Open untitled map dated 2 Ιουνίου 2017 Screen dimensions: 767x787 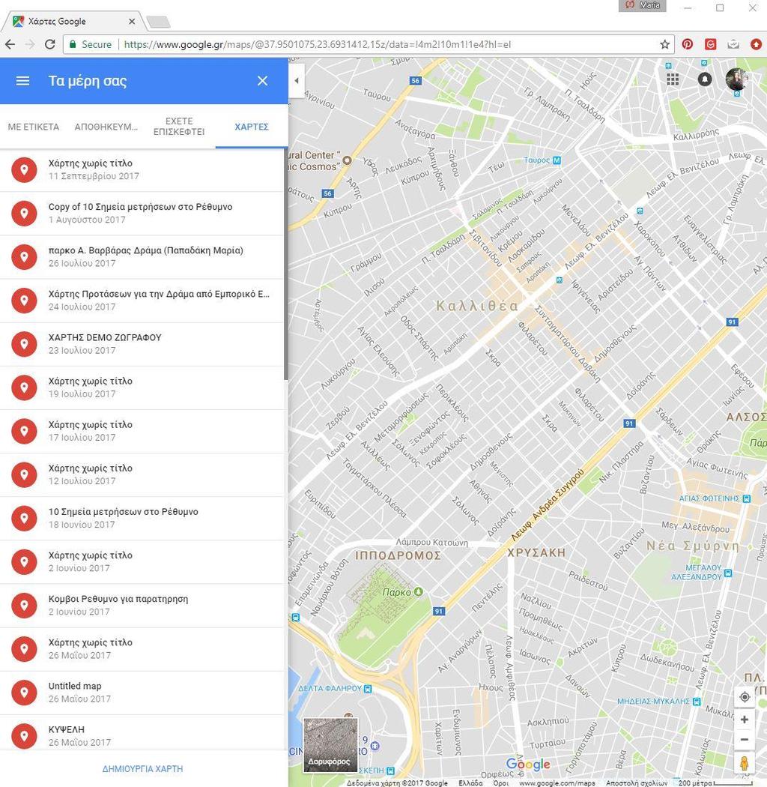coord(142,561)
